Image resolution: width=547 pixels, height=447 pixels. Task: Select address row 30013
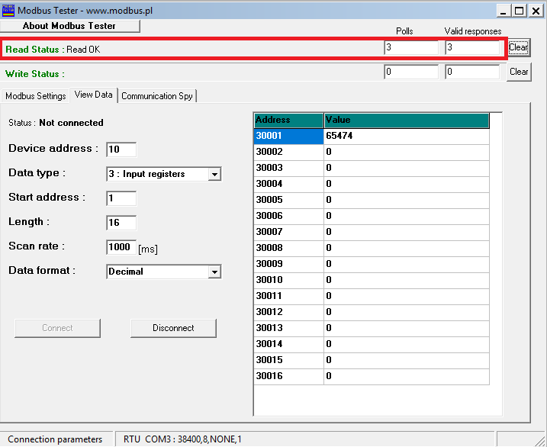pos(289,329)
